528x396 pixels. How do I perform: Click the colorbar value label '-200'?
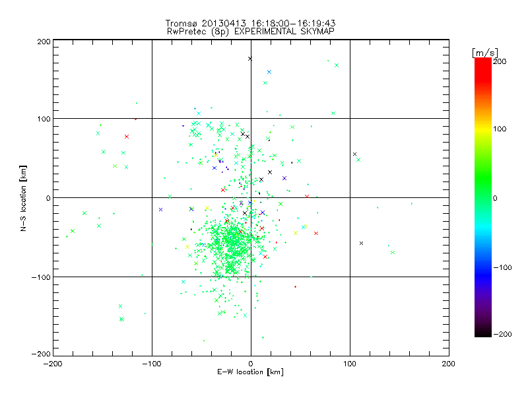tap(502, 334)
